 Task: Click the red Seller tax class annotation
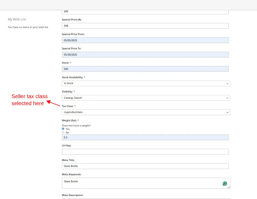pyautogui.click(x=29, y=100)
